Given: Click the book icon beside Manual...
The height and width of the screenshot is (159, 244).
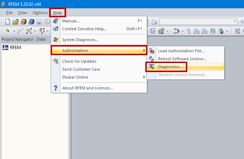Looking at the screenshot, I should (x=56, y=21).
